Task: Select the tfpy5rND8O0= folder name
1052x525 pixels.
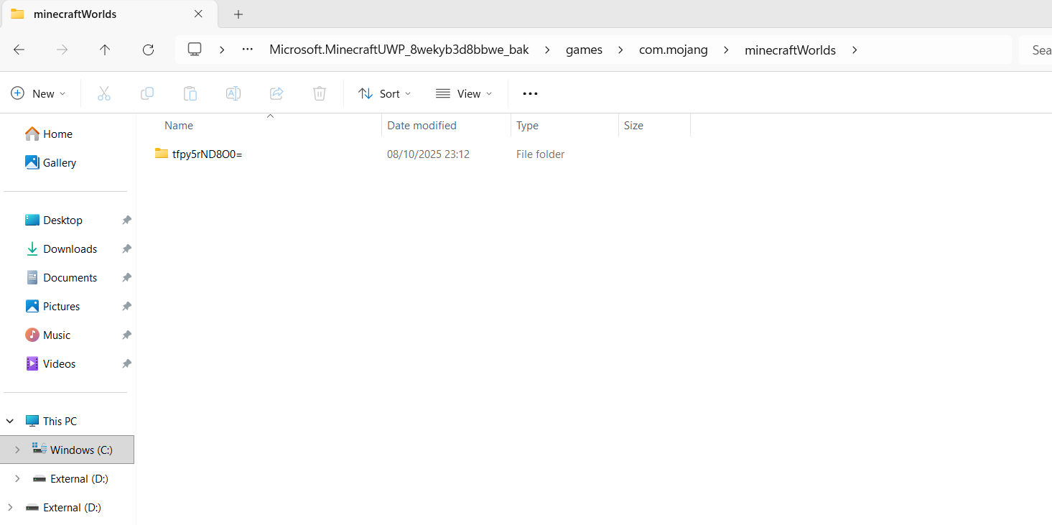Action: pyautogui.click(x=208, y=154)
